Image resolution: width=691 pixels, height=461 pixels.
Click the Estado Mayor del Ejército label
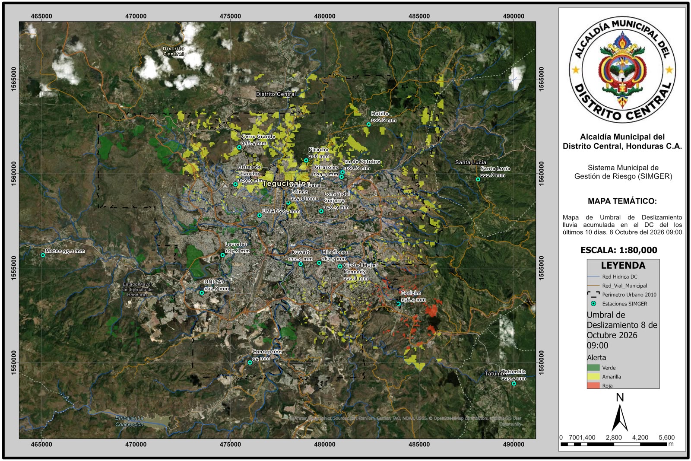point(137,289)
